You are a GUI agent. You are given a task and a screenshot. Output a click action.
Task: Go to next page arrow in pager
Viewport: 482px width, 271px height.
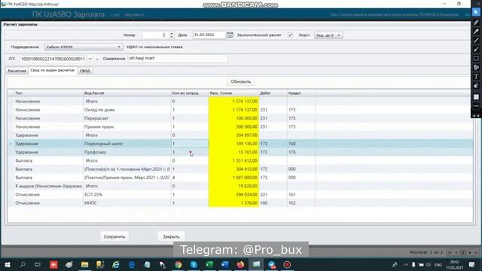(x=470, y=253)
